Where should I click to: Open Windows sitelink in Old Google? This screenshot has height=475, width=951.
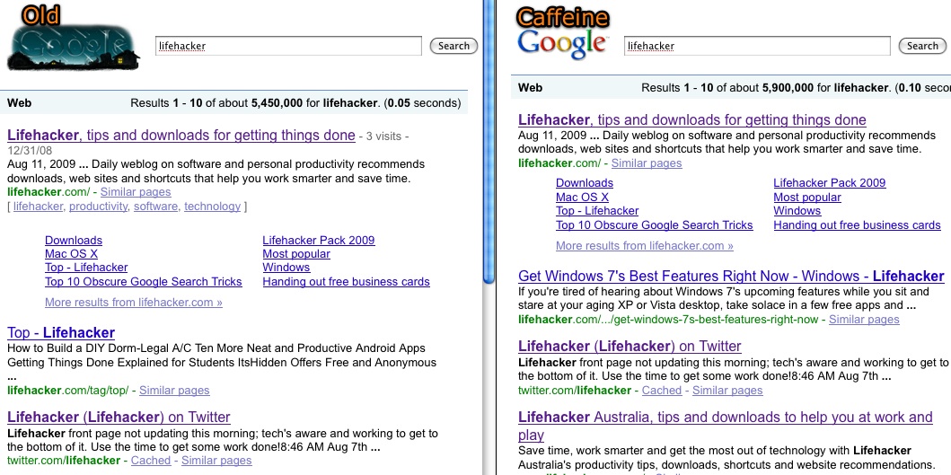click(286, 268)
